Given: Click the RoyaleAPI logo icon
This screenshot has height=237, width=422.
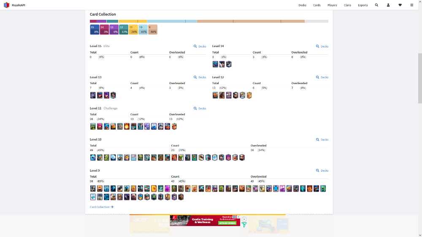Looking at the screenshot, I should (6, 5).
